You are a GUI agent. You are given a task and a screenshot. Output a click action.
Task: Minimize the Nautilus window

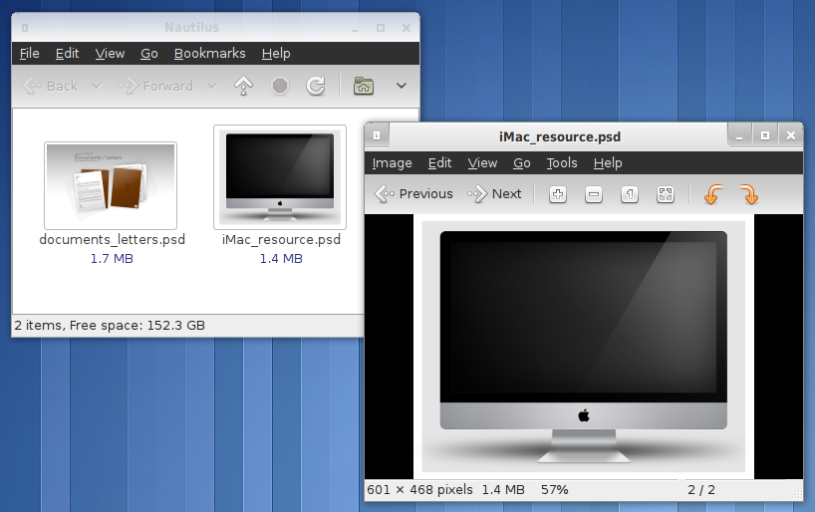(x=355, y=28)
